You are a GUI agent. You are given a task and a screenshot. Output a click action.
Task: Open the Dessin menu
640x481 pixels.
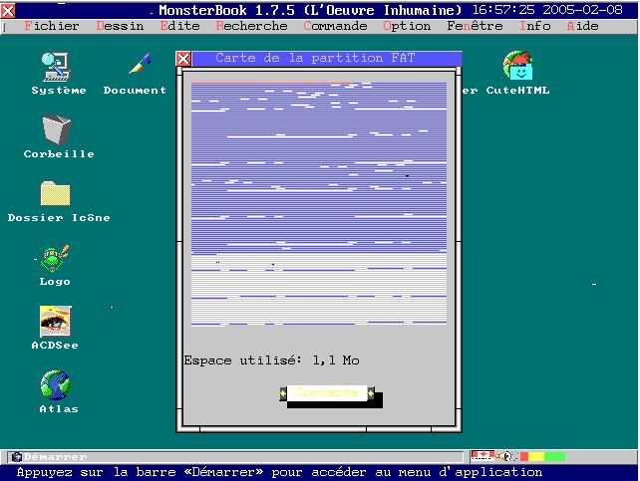[x=120, y=26]
